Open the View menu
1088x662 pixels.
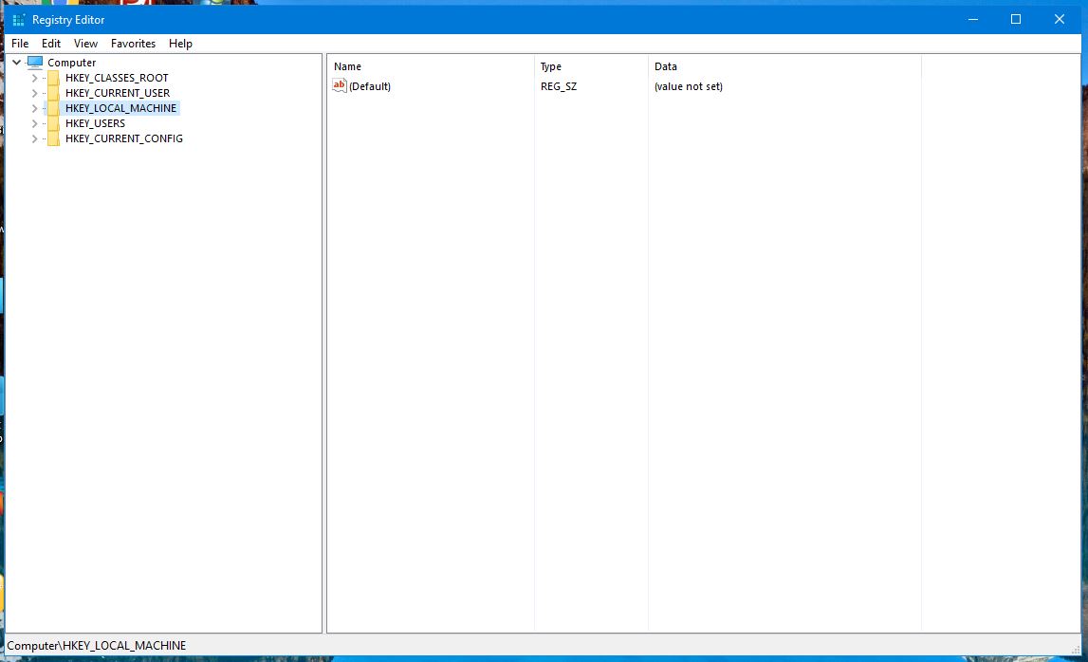(85, 44)
